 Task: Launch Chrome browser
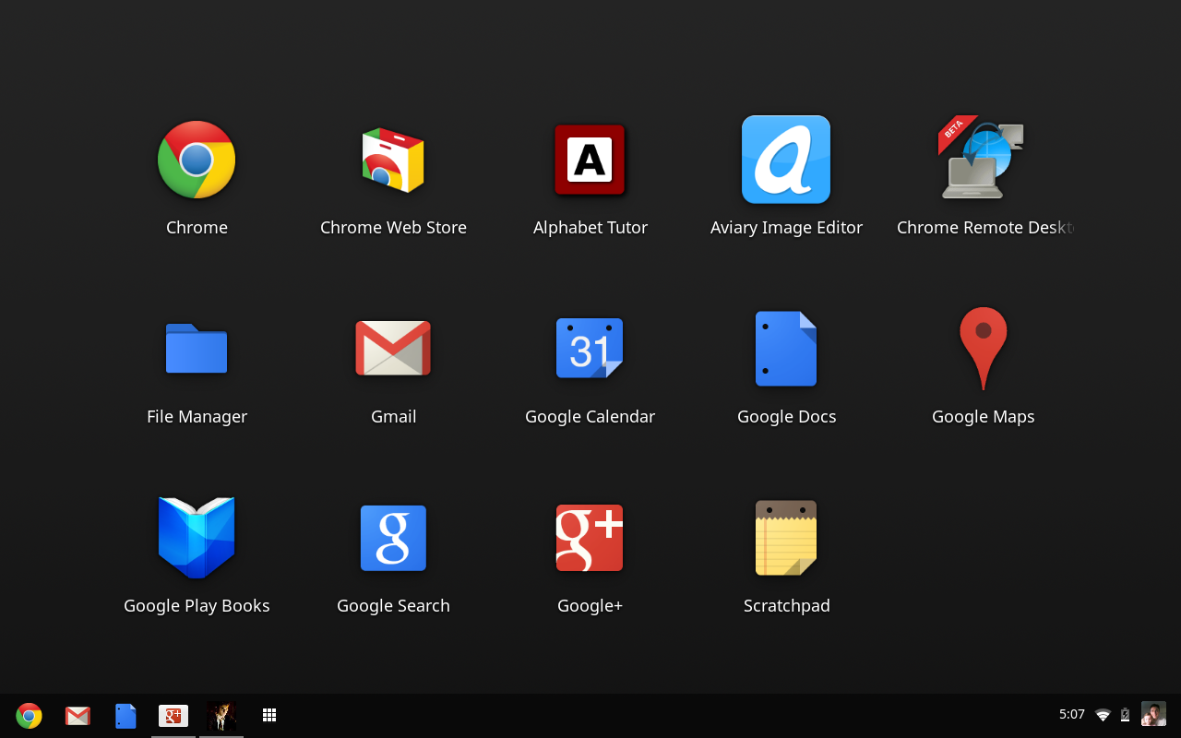(197, 159)
